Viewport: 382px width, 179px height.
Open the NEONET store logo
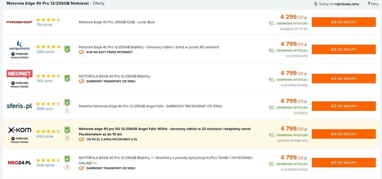coord(19,74)
